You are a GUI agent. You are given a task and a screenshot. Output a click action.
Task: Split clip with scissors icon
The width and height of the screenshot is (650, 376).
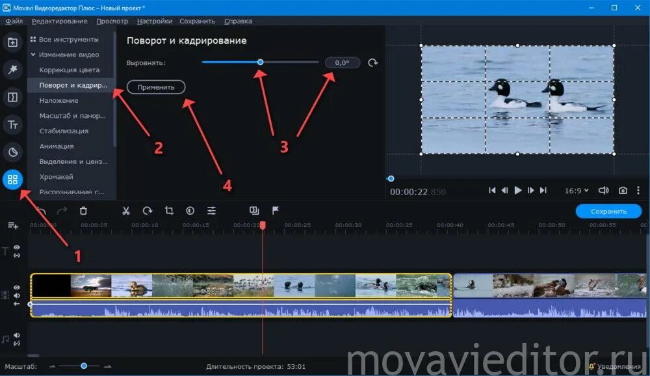tap(126, 211)
